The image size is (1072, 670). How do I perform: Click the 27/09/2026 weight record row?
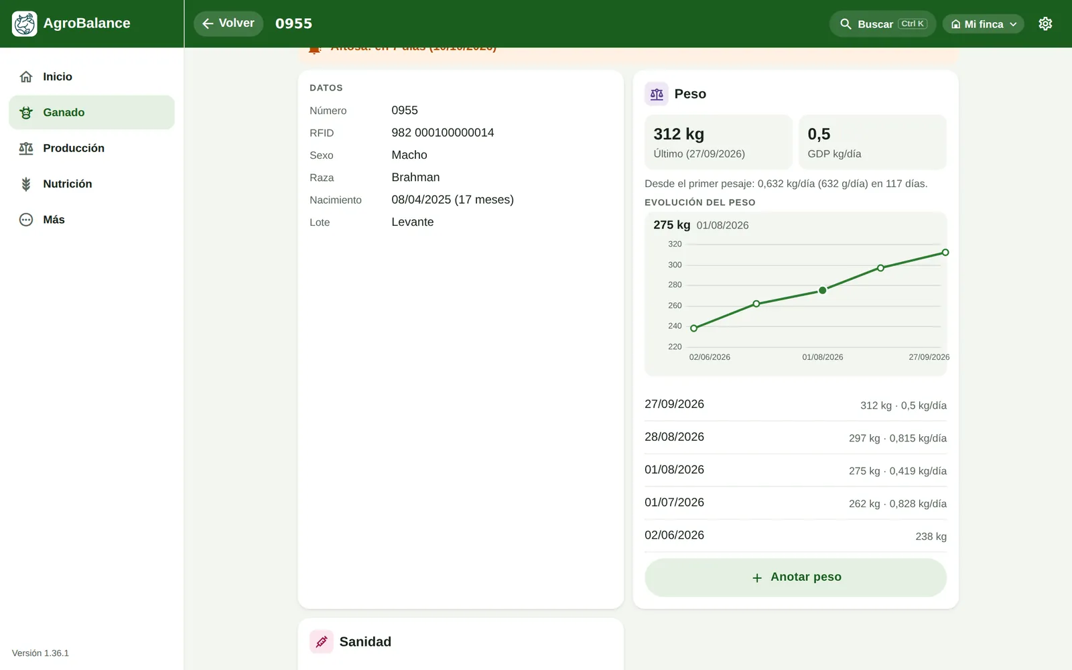tap(795, 405)
